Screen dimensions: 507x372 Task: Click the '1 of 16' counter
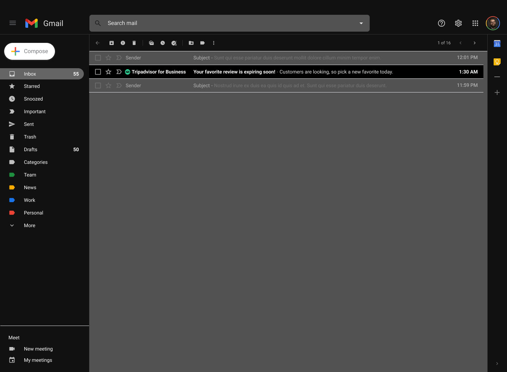[444, 43]
